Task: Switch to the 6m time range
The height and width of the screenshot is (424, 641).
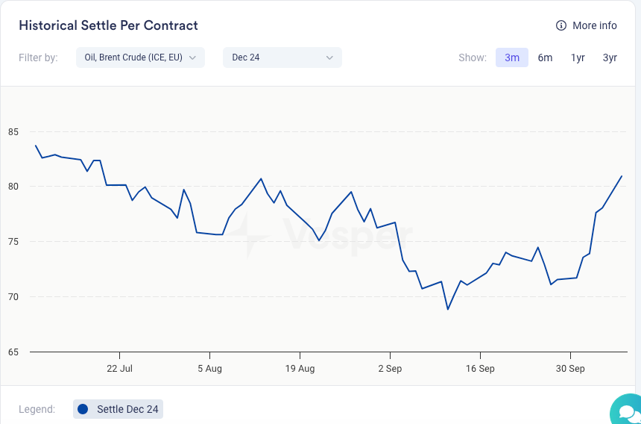Action: [x=545, y=57]
